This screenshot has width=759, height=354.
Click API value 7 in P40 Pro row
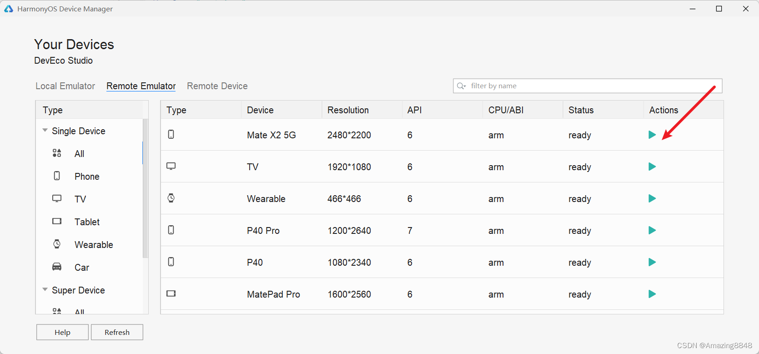point(410,231)
